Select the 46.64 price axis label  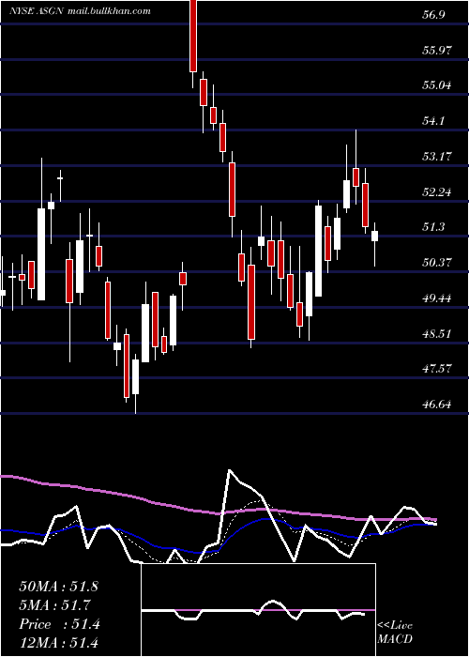tap(437, 405)
